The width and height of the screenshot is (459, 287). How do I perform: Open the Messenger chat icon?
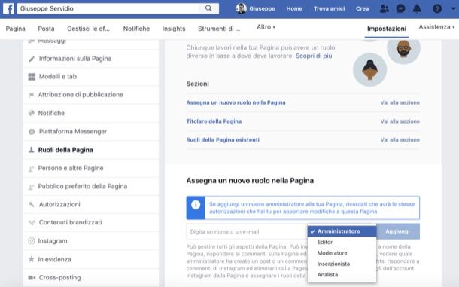pos(400,8)
